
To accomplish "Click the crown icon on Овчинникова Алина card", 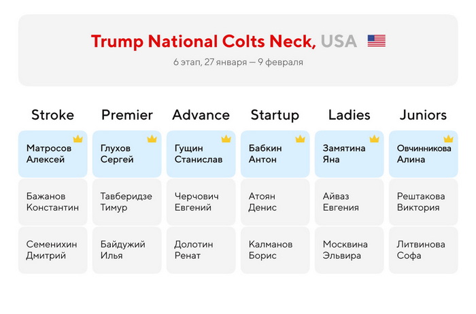I will [x=448, y=139].
